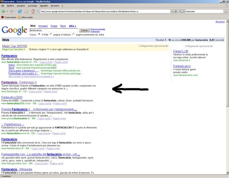Viewport: 229px width, 178px height.
Task: Click the search magnifier icon in the toolbar
Action: (226, 11)
